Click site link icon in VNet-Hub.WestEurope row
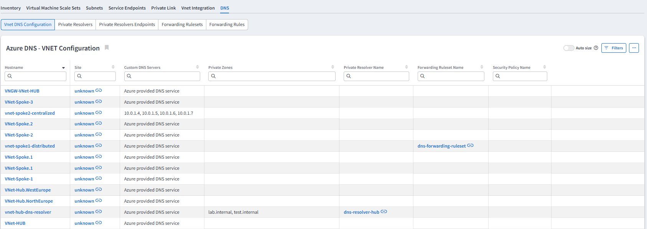The height and width of the screenshot is (229, 647). [x=99, y=190]
